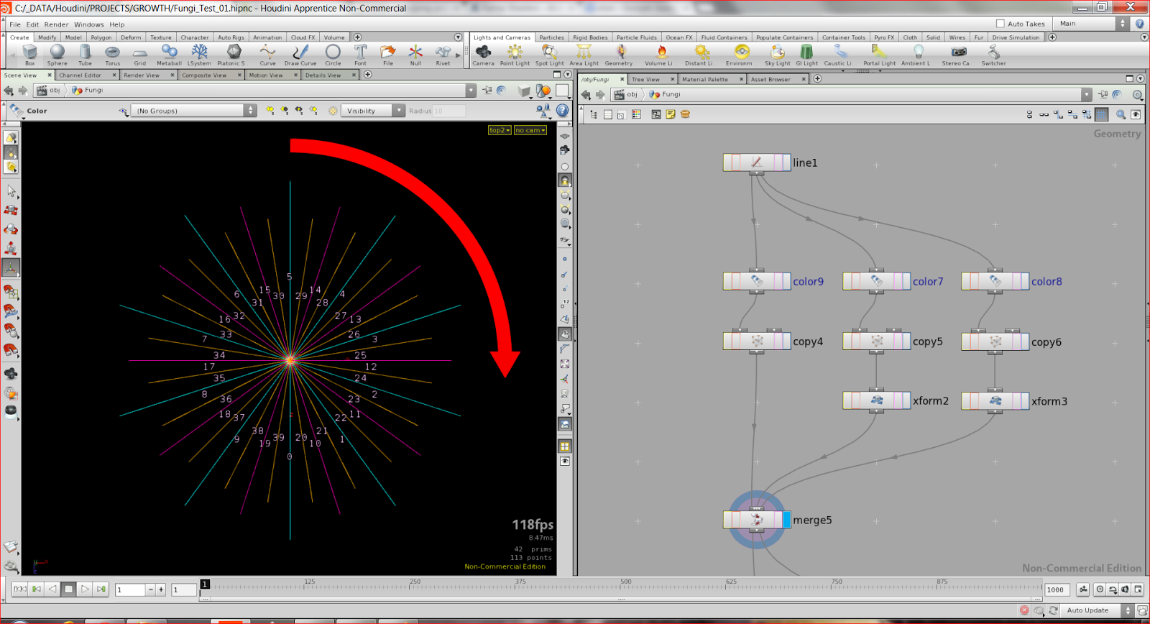Open the no cam camera menu
Screen dimensions: 1150x624
click(x=530, y=130)
